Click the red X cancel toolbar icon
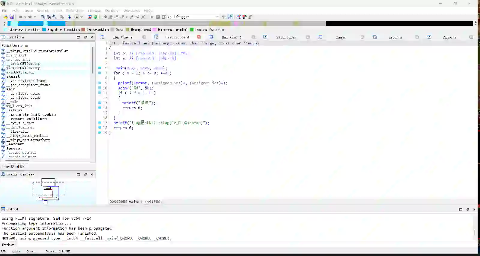 (143, 17)
